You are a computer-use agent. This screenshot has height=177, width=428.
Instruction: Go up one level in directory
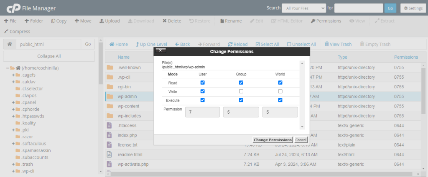[138, 44]
